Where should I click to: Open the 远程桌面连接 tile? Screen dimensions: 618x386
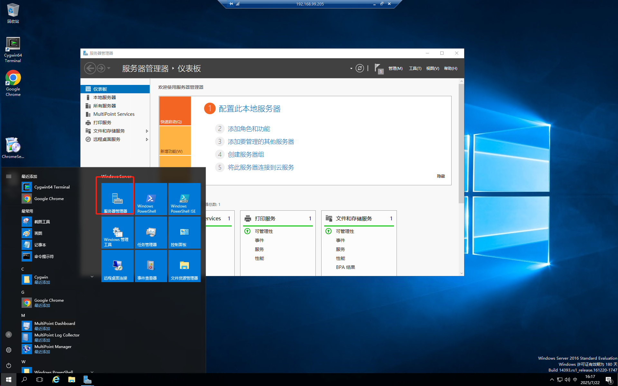click(117, 266)
